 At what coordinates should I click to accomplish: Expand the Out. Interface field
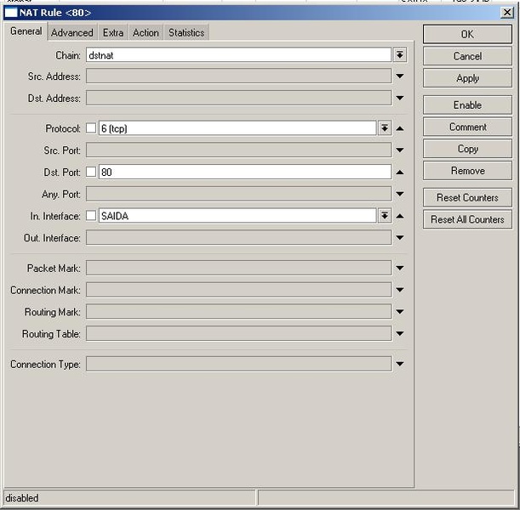click(400, 237)
